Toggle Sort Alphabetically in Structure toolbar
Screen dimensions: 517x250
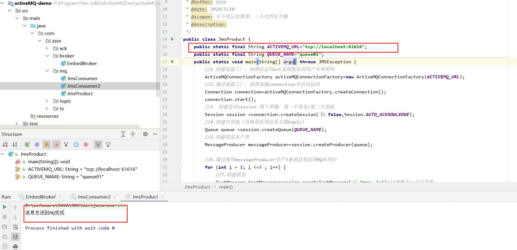click(15, 145)
